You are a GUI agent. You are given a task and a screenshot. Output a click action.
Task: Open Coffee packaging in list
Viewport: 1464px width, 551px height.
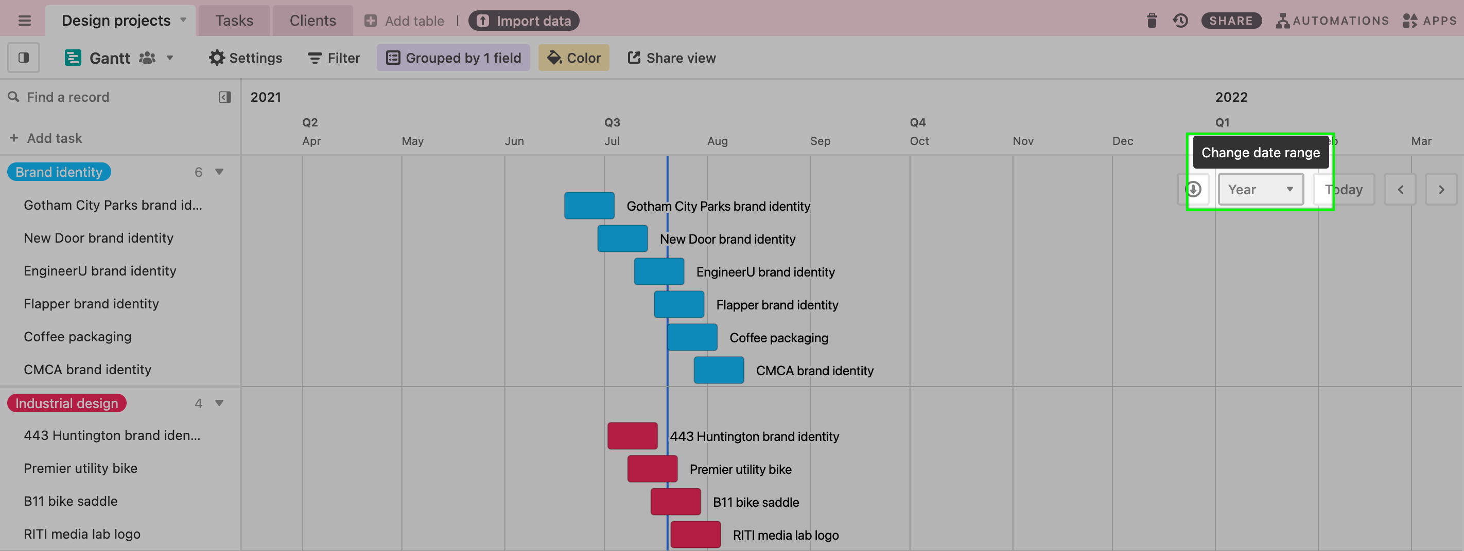pyautogui.click(x=78, y=337)
